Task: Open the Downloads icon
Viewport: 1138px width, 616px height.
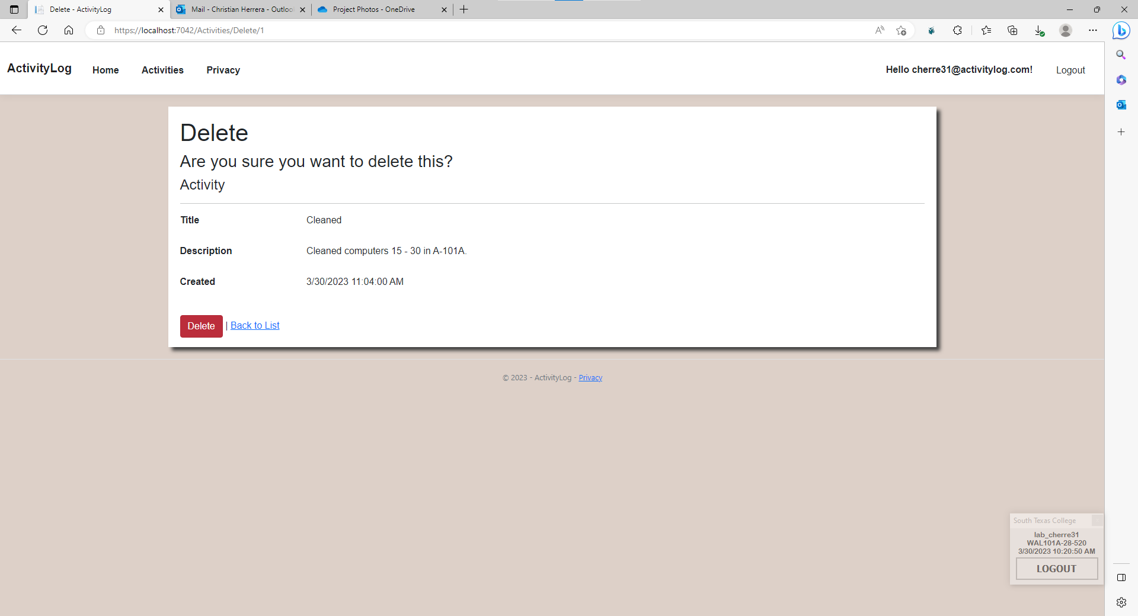Action: 1039,30
